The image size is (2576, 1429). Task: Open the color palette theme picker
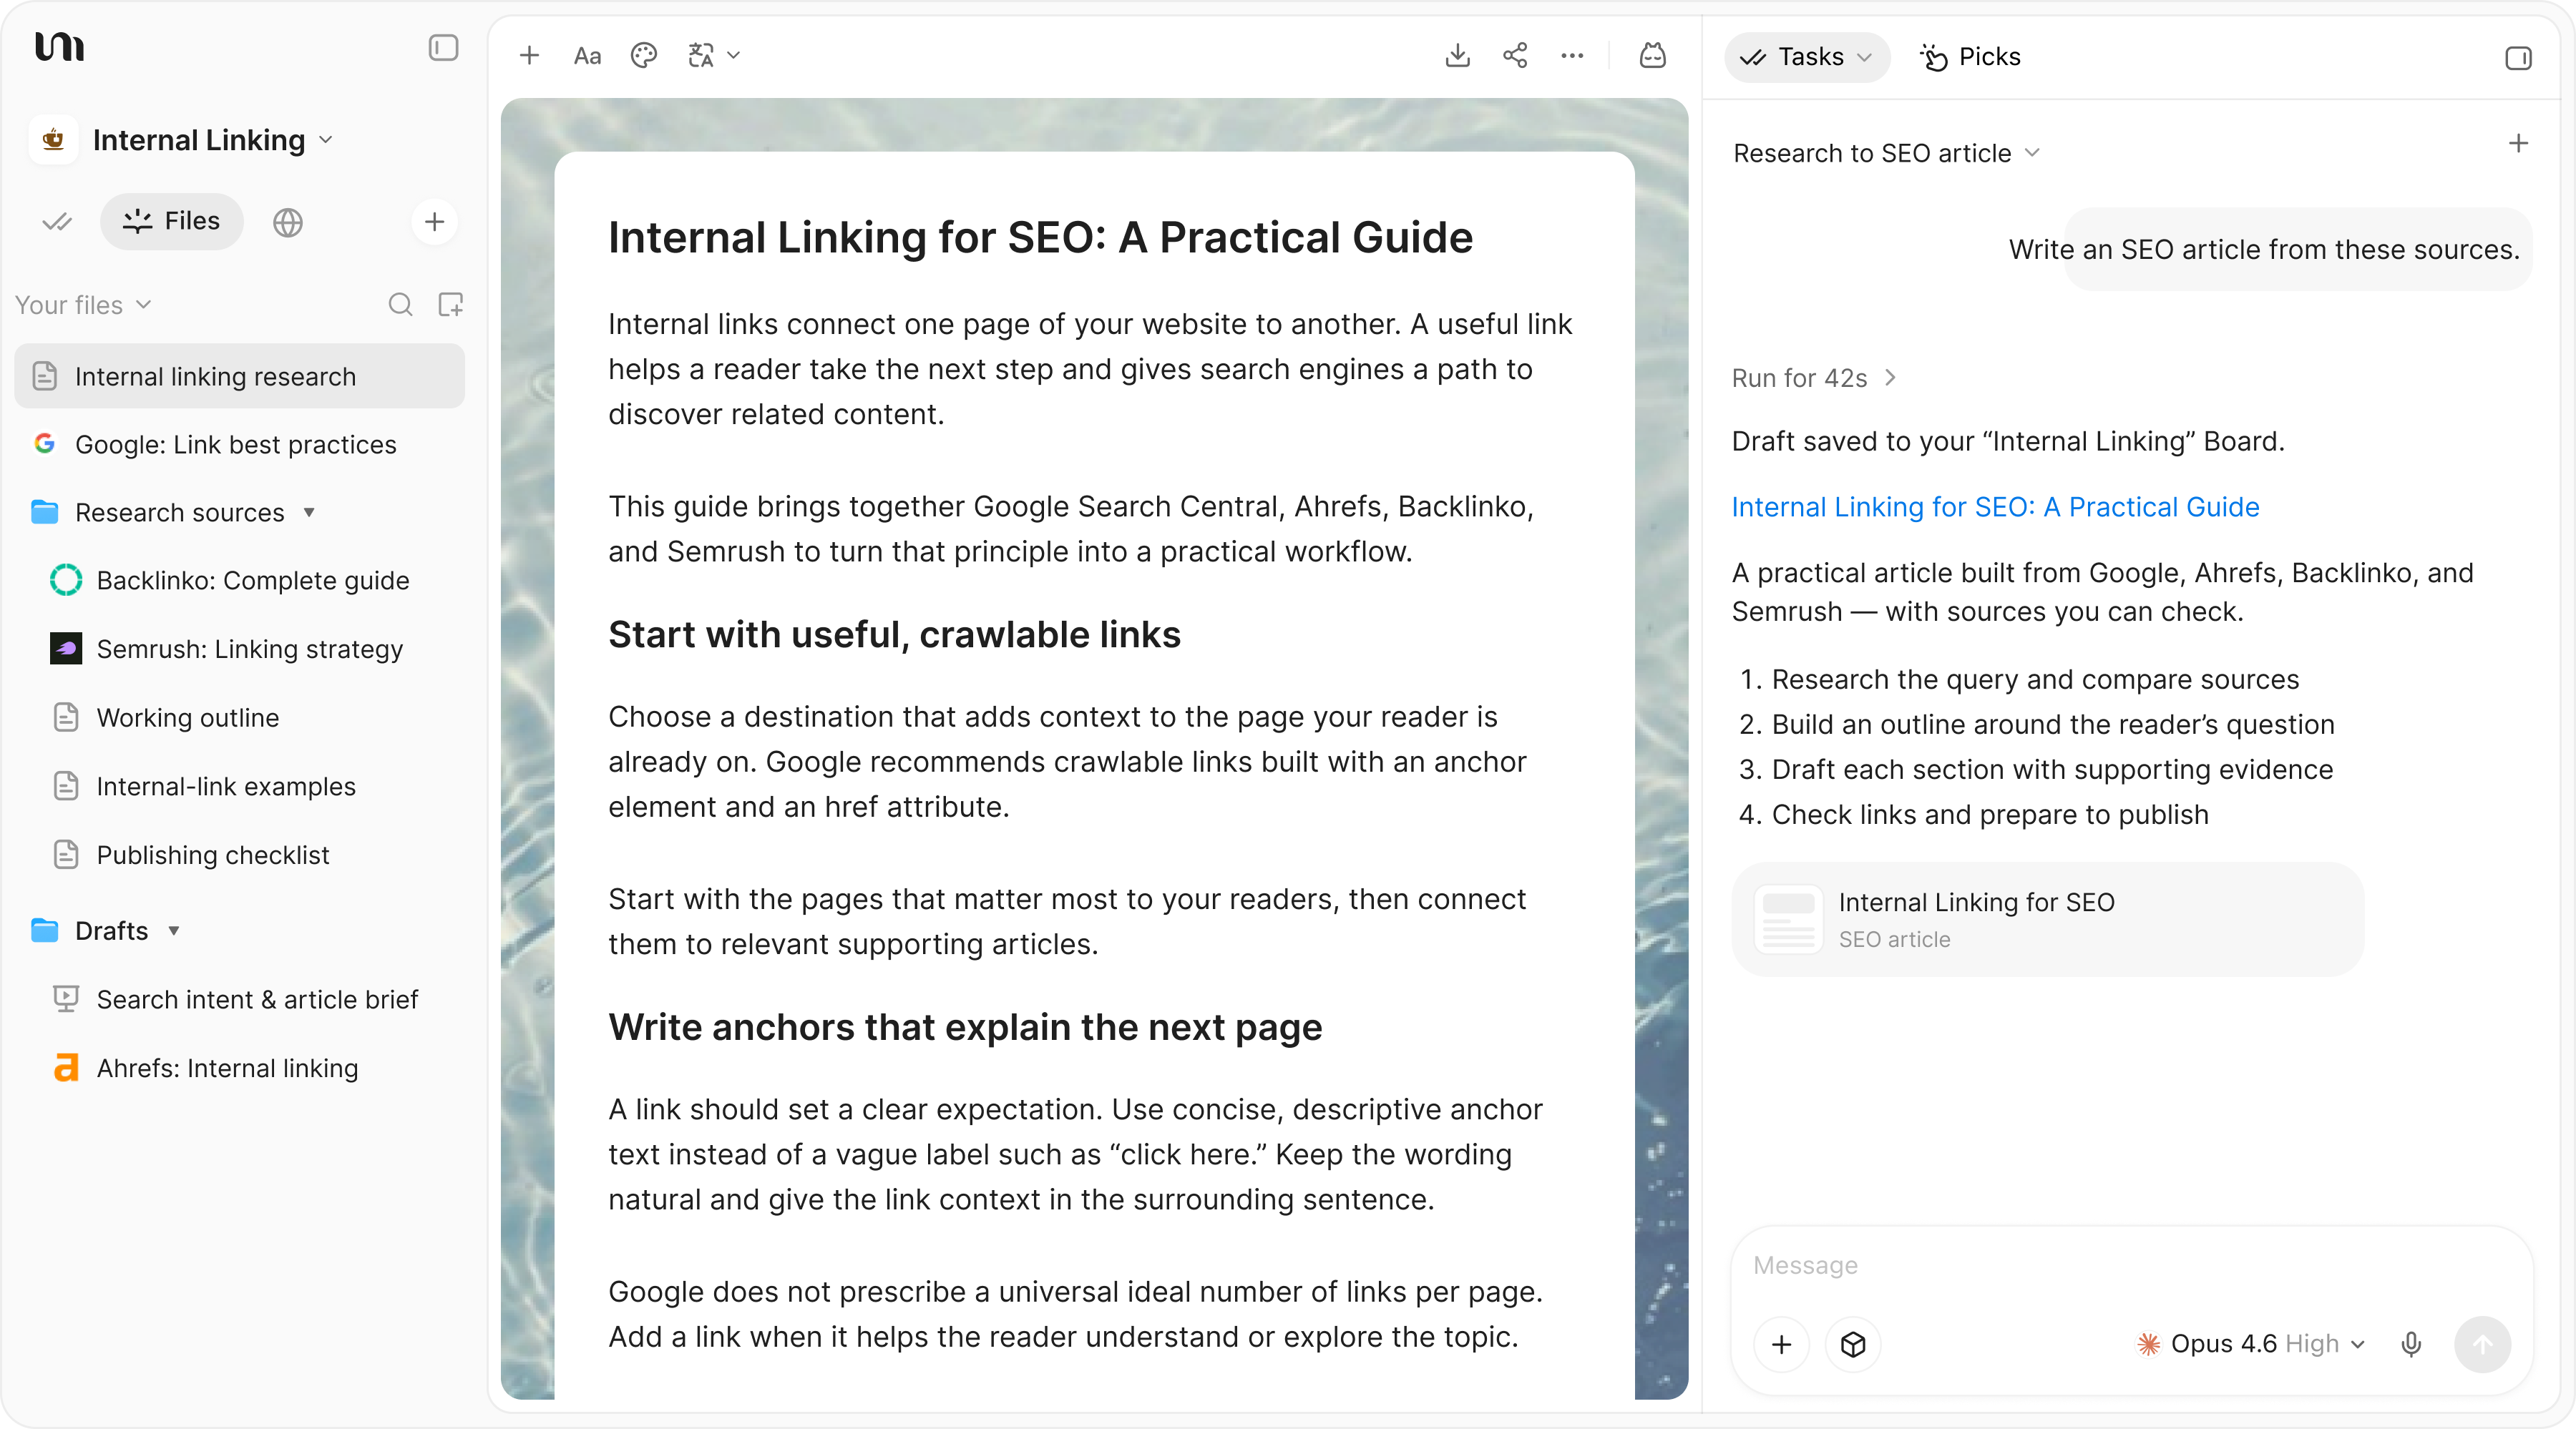644,56
